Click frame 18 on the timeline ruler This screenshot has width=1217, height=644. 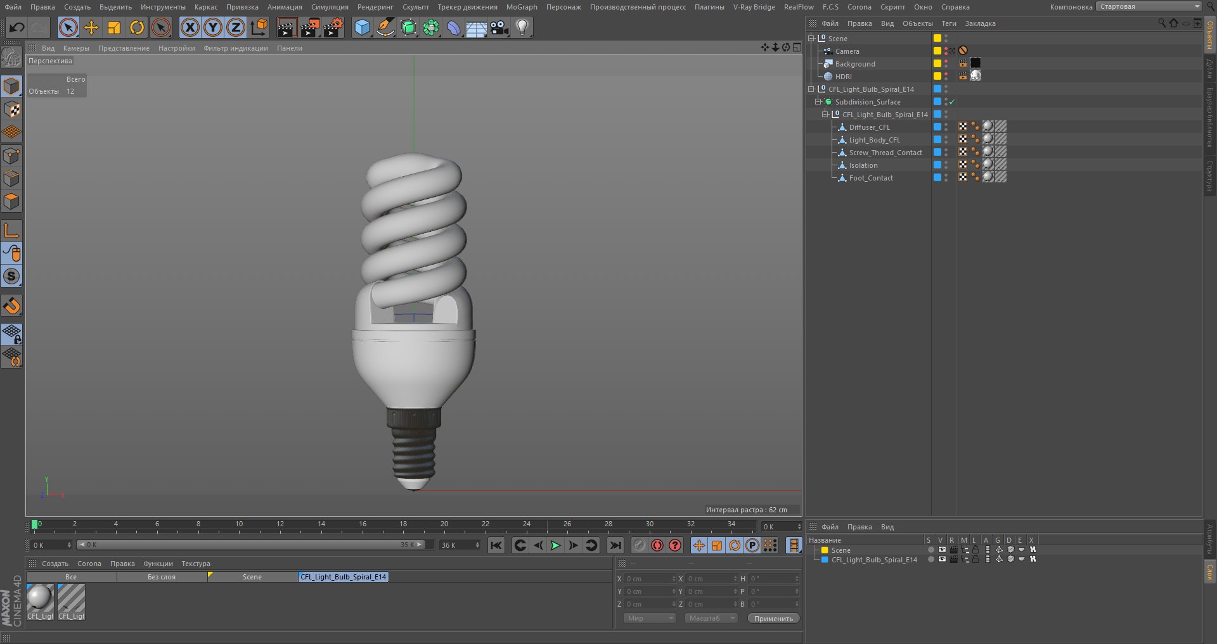coord(403,526)
